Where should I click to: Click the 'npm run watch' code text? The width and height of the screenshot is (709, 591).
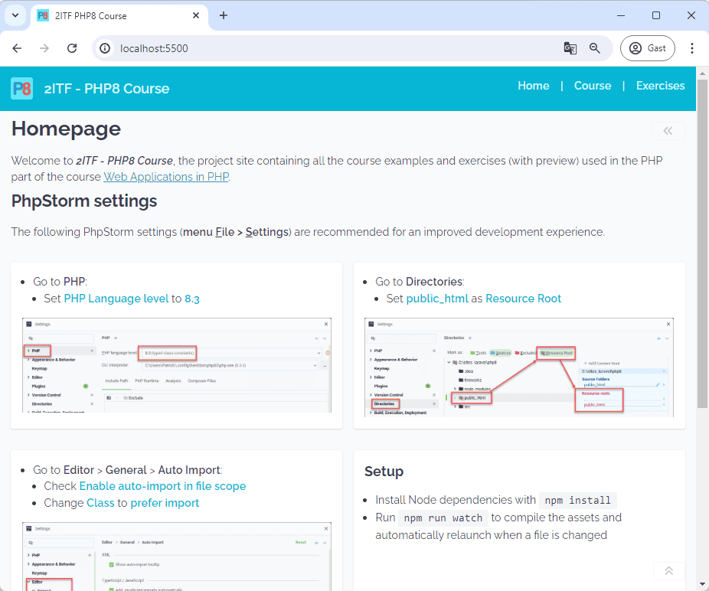click(x=443, y=518)
